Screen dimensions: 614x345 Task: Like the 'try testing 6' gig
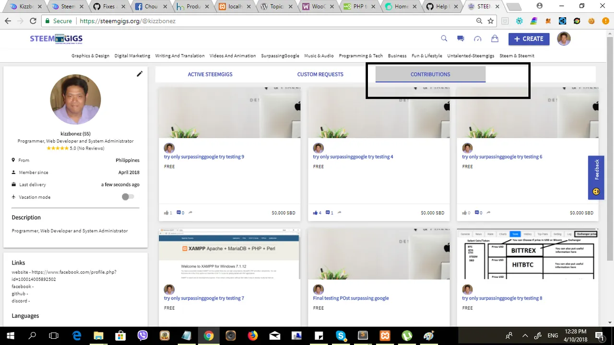click(x=464, y=213)
